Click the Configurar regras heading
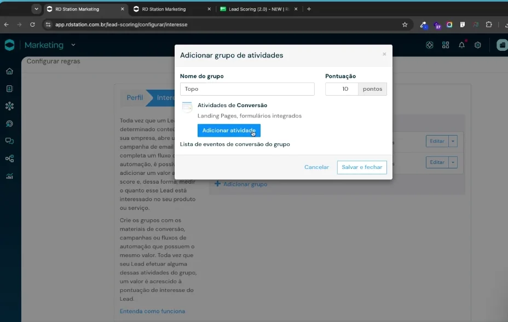 click(x=53, y=61)
